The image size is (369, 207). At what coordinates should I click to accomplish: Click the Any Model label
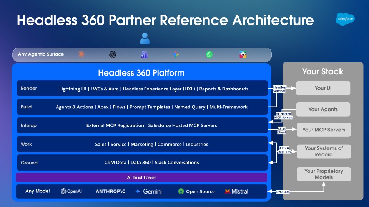pos(37,191)
